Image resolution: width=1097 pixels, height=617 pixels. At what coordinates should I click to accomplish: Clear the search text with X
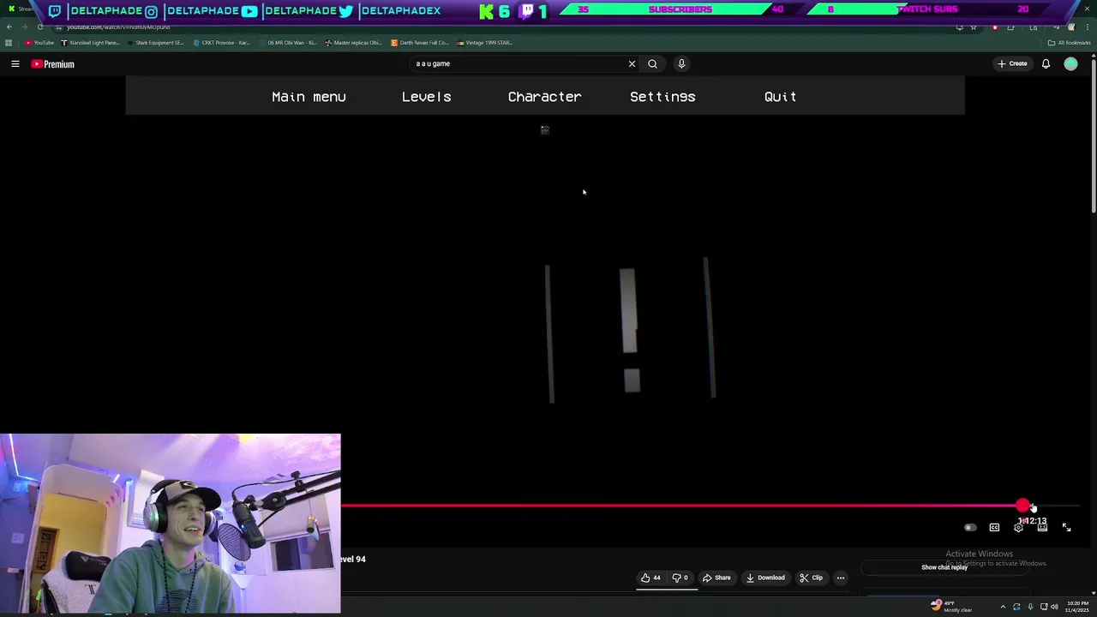pyautogui.click(x=632, y=63)
